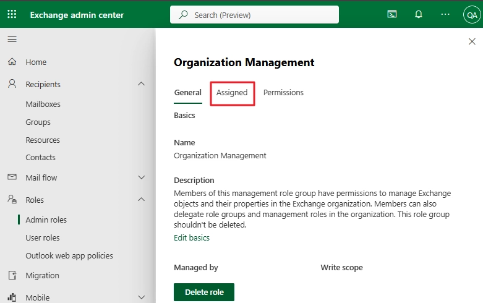
Task: Click the Mobile icon in the sidebar
Action: tap(12, 297)
